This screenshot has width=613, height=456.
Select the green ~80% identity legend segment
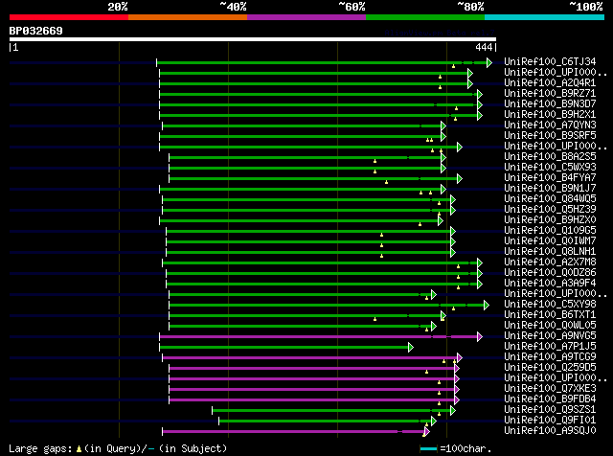click(425, 17)
